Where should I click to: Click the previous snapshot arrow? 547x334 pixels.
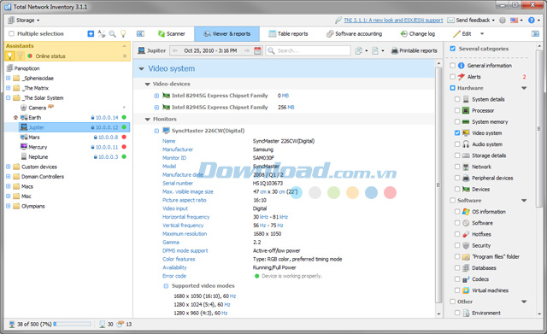pyautogui.click(x=174, y=50)
